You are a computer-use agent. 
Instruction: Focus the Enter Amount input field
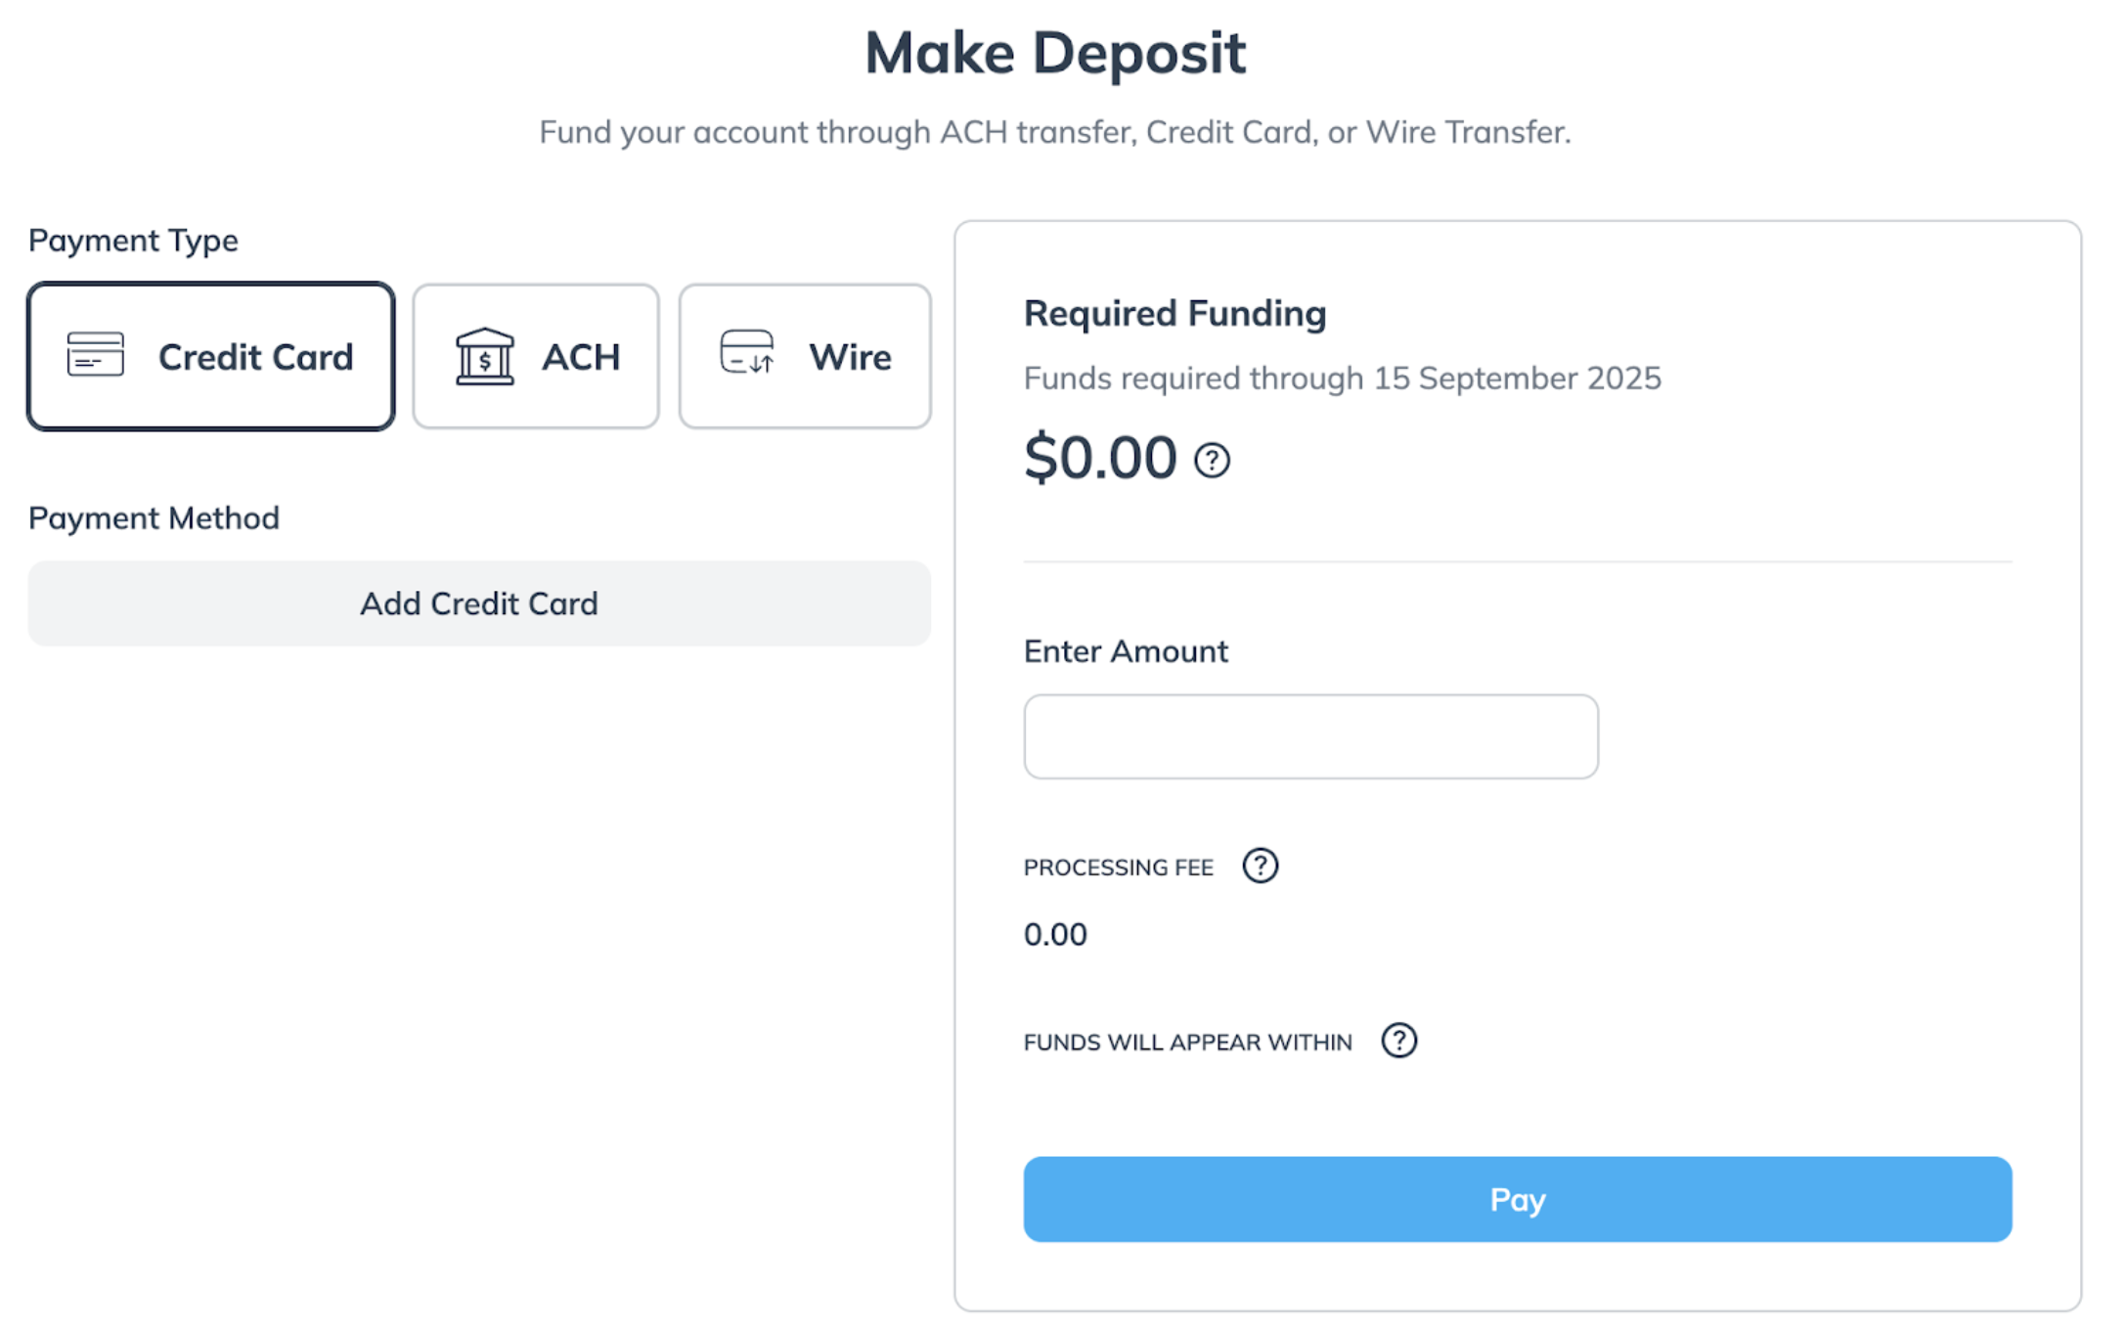point(1311,736)
